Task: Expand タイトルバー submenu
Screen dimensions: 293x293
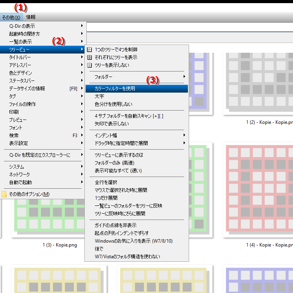Action: pyautogui.click(x=42, y=57)
